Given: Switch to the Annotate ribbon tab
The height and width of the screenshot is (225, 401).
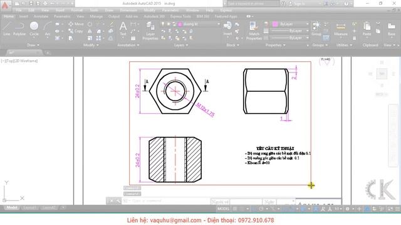Looking at the screenshot, I should pyautogui.click(x=41, y=17).
